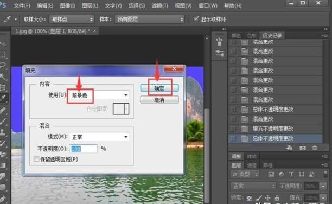Screen dimensions: 332x204
Task: Enable the 保留透明区域(P) checkbox
Action: tap(36, 159)
